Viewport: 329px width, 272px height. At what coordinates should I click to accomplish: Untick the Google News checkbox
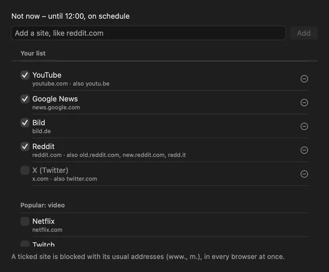pyautogui.click(x=25, y=99)
